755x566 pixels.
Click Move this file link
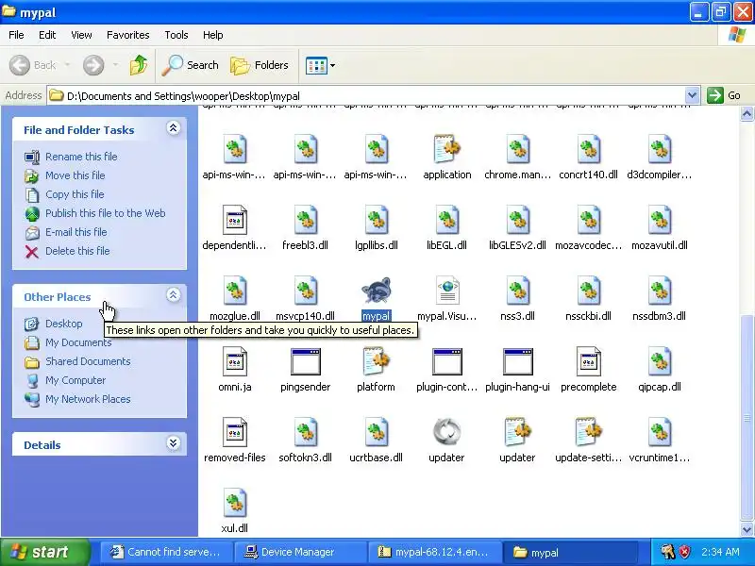[x=75, y=175]
